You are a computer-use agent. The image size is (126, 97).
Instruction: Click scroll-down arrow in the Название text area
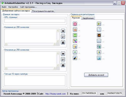tap(58, 41)
